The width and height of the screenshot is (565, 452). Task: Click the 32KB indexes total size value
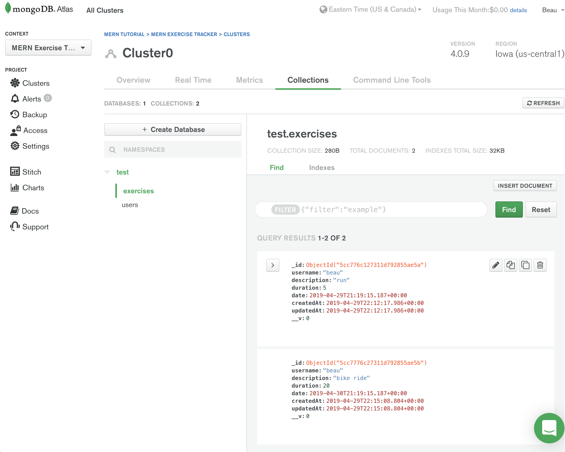(497, 151)
